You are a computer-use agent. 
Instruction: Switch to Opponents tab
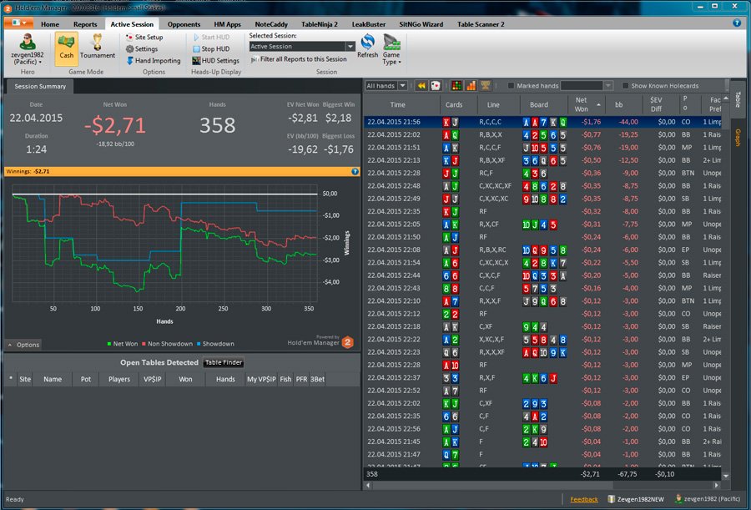coord(184,24)
